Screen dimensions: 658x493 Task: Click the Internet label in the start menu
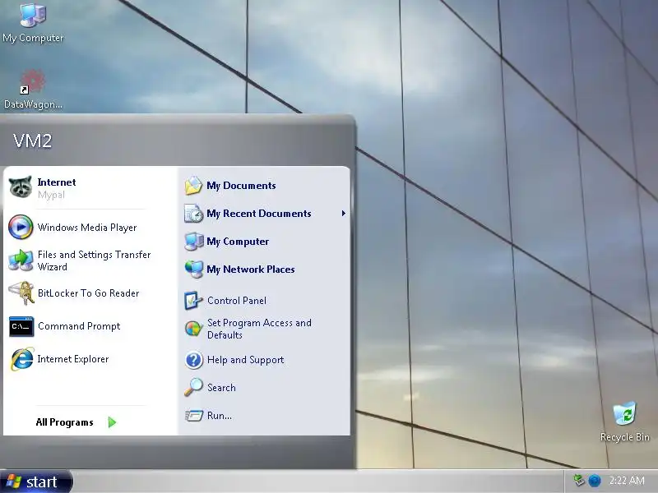[x=57, y=182]
